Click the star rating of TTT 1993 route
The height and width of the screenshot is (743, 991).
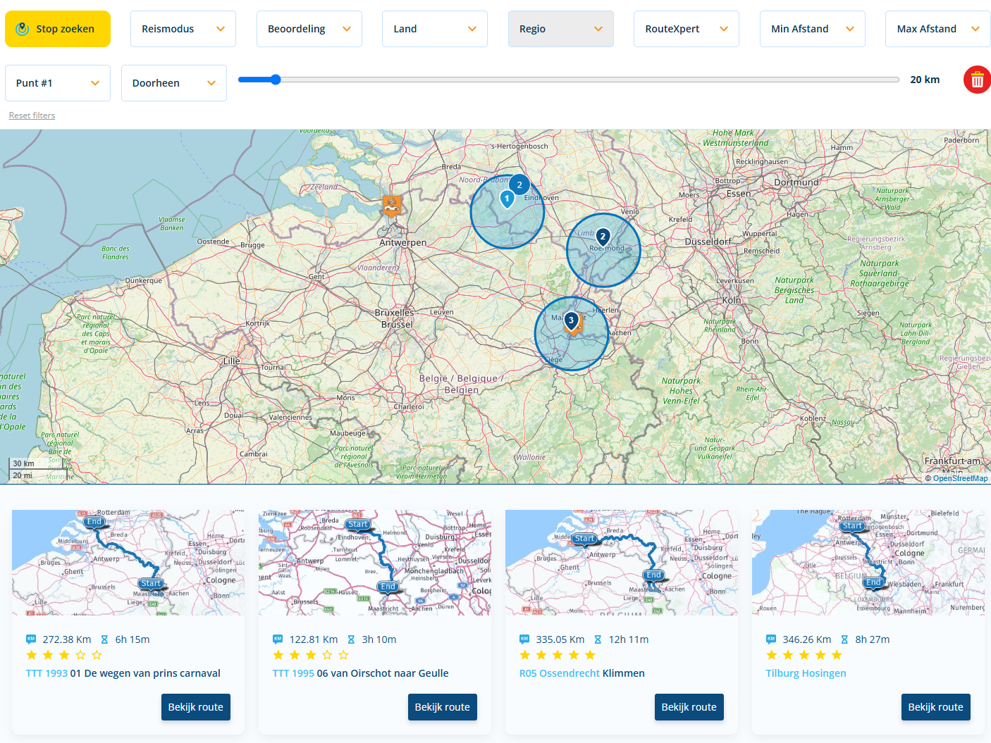click(64, 655)
